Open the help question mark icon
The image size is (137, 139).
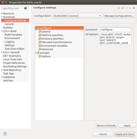coord(5,134)
